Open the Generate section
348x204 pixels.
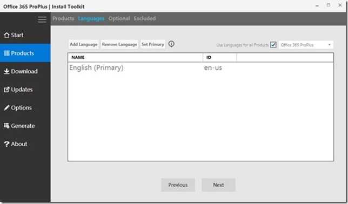click(x=25, y=126)
